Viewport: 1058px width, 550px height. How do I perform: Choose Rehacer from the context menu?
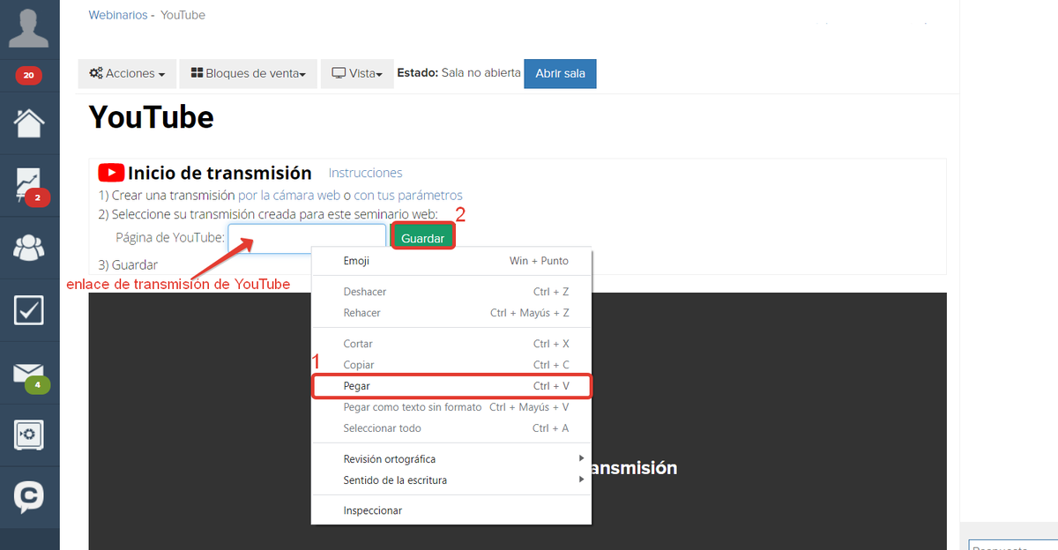pos(451,313)
